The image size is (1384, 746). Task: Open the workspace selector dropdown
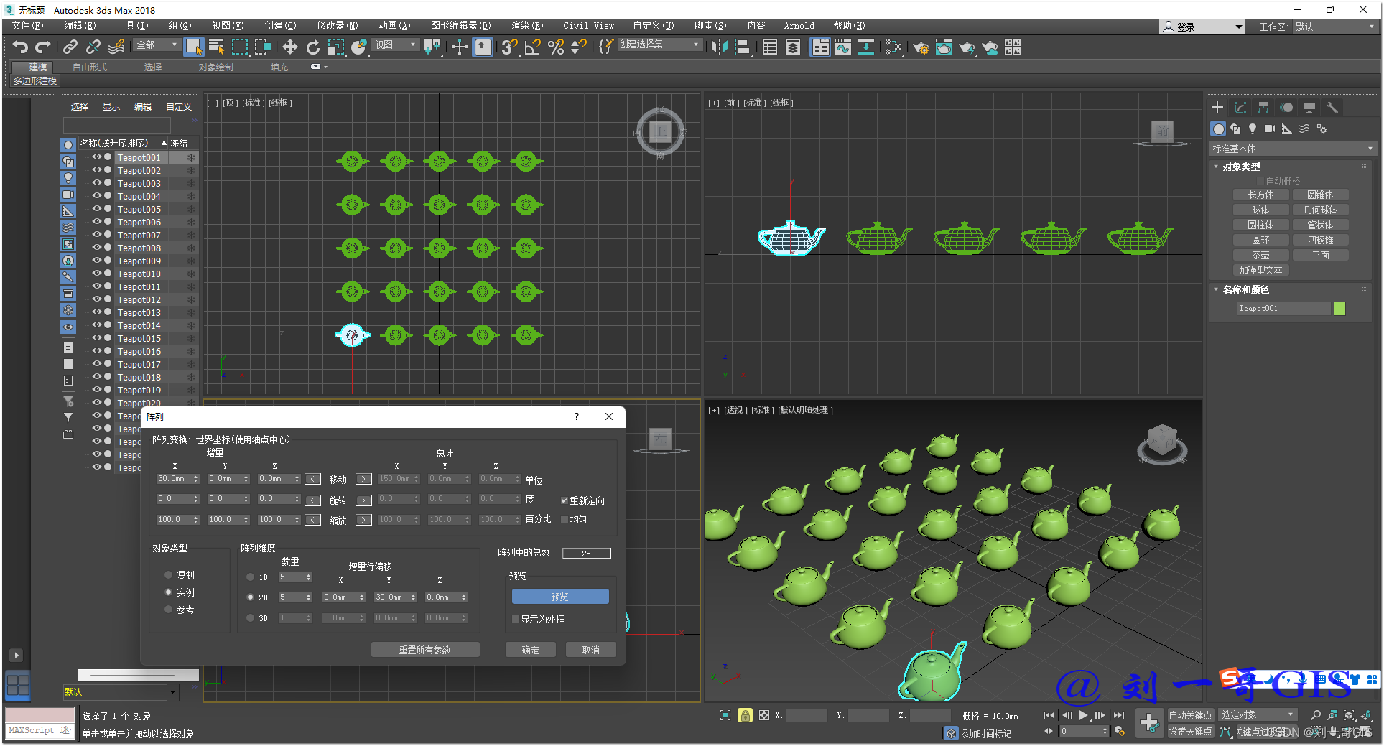[x=1335, y=27]
